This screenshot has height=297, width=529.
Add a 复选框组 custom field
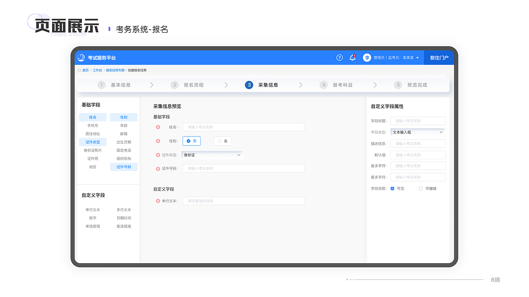(124, 226)
